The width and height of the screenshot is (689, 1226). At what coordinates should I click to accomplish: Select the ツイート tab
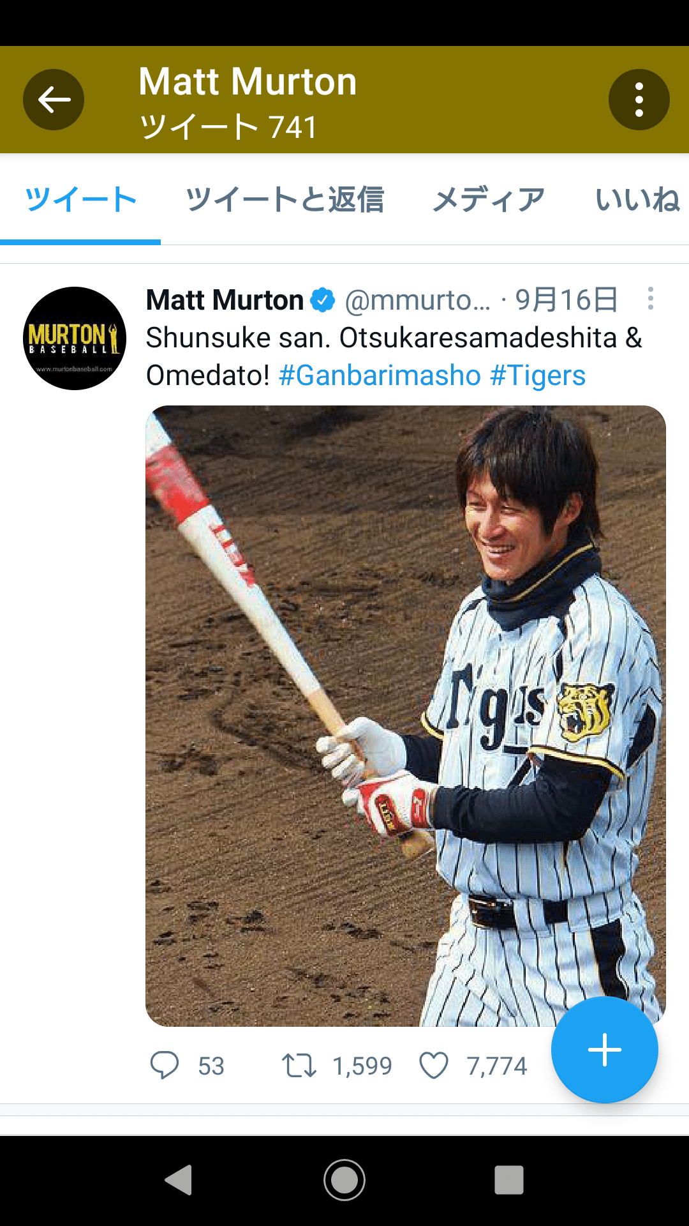point(80,199)
